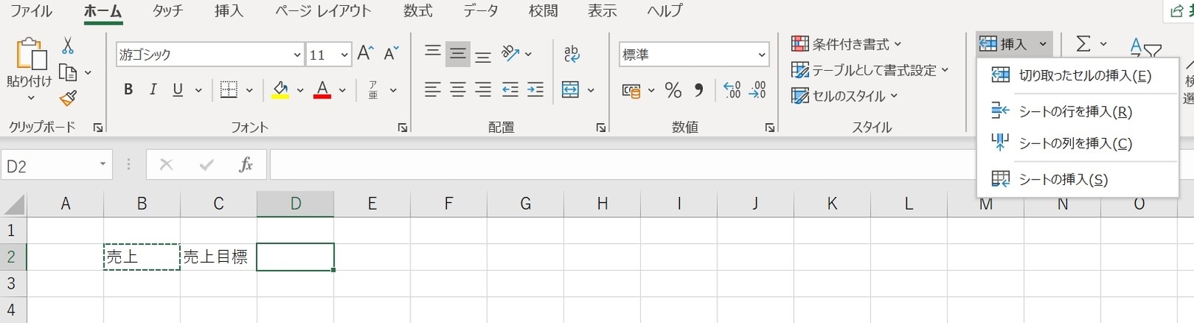Center text horizontally
The height and width of the screenshot is (323, 1194).
pos(458,90)
